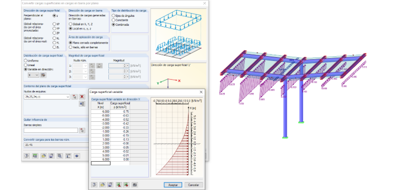Screen dimensions: 400x190
Task: Click Magnitud row 1 spinner arrows
Action: pyautogui.click(x=125, y=66)
